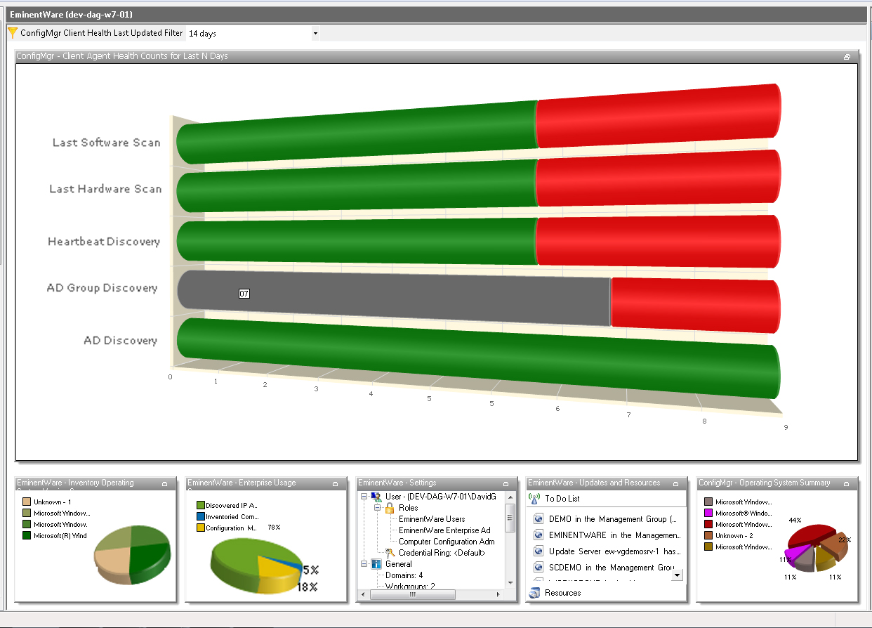Click the 'Heartbeat Discovery' axis label
872x628 pixels.
coord(104,242)
